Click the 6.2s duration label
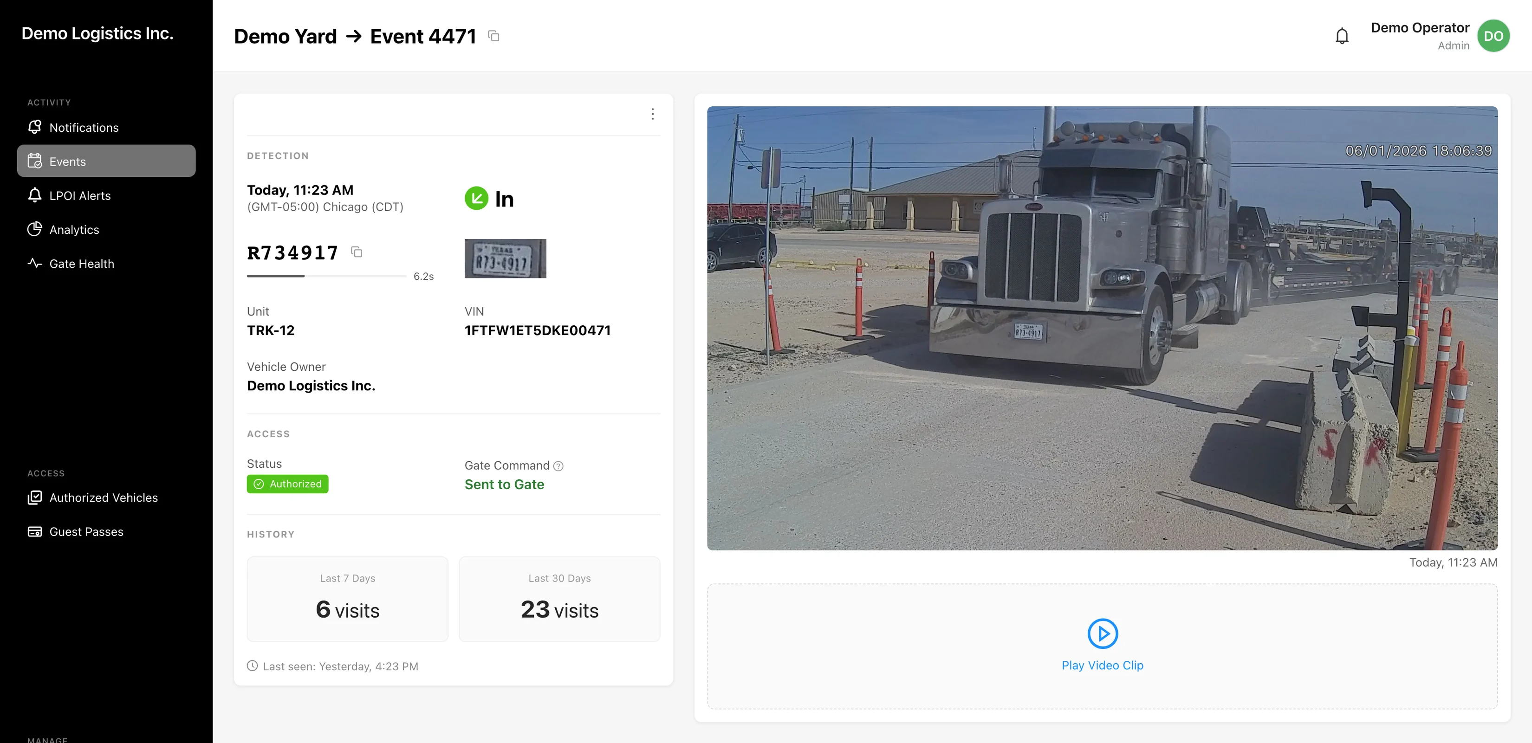 [423, 277]
